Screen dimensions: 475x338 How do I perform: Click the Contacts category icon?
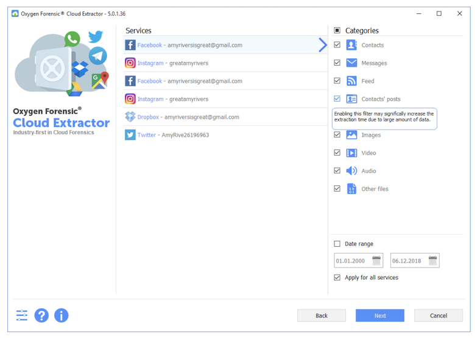pyautogui.click(x=351, y=45)
